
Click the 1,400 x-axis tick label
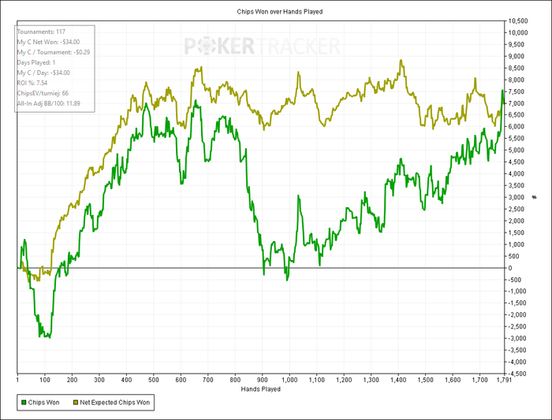pyautogui.click(x=398, y=380)
